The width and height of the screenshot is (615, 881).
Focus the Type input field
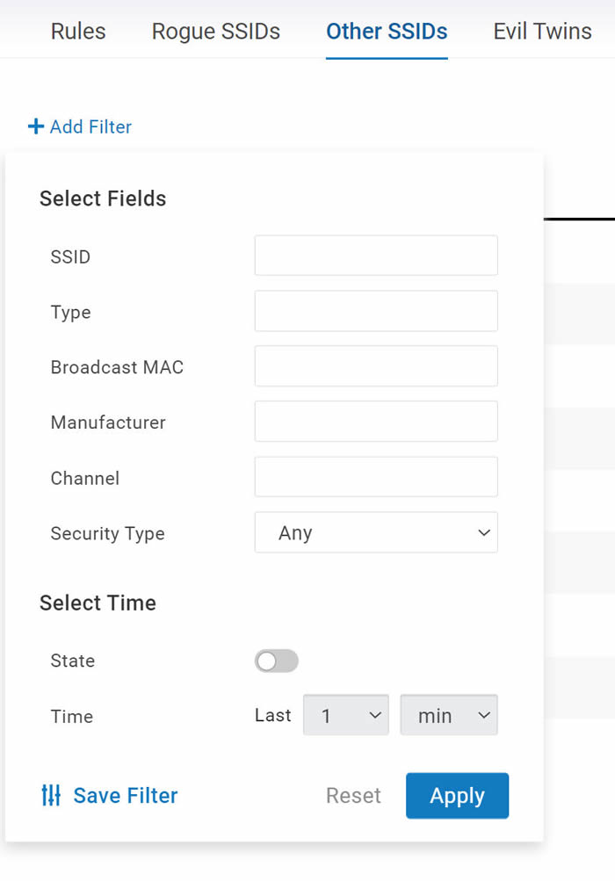pyautogui.click(x=376, y=311)
